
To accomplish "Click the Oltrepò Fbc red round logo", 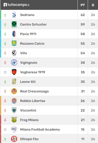I will (x=14, y=139).
